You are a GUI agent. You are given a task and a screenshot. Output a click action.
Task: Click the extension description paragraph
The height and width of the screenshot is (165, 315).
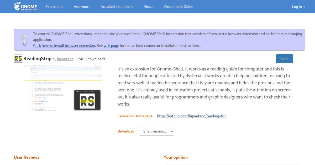click(x=204, y=86)
